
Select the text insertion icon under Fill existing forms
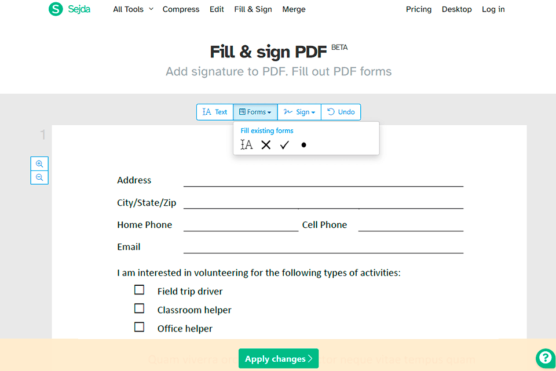[x=246, y=145]
